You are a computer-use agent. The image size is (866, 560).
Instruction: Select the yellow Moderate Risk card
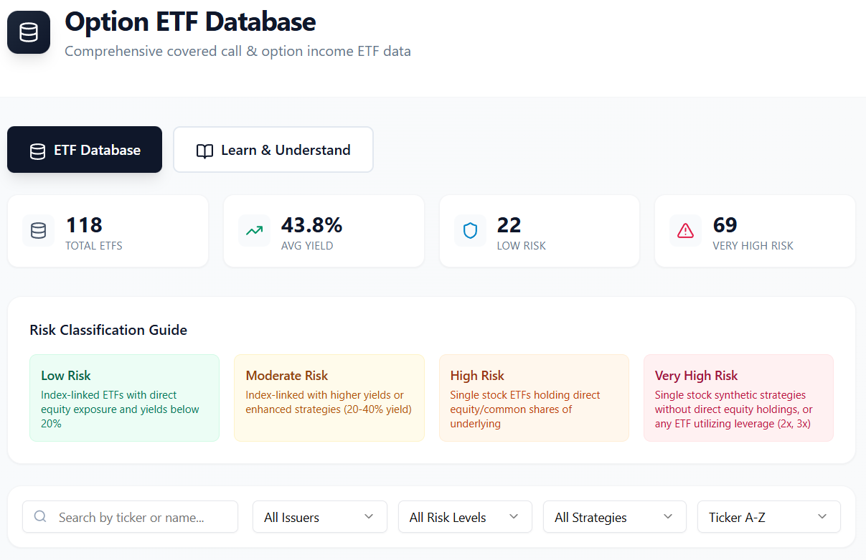(329, 398)
